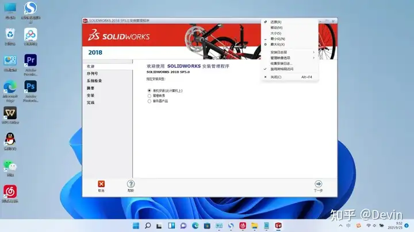This screenshot has height=232, width=414.
Task: Open Sogou browser on taskbar
Action: [231, 226]
